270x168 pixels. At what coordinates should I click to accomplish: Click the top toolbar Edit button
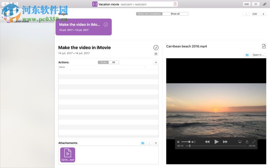tap(247, 4)
